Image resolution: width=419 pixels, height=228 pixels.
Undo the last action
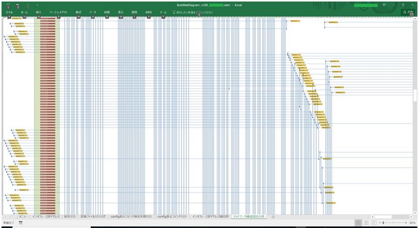(x=18, y=6)
